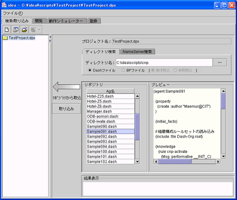Select the Dashファイル radio button

point(90,70)
